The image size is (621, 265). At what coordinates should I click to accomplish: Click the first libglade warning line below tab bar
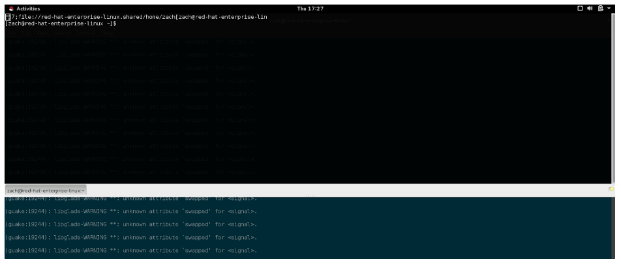coord(130,198)
